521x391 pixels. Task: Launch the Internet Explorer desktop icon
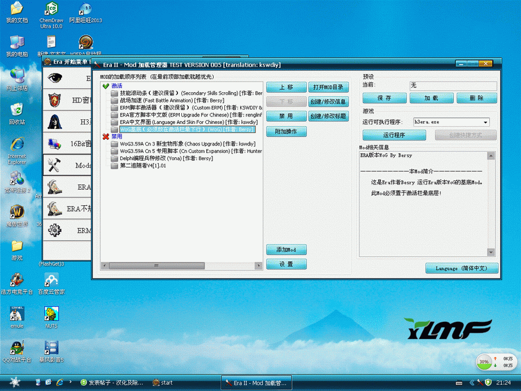17,151
